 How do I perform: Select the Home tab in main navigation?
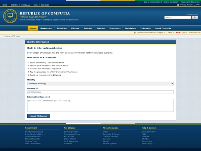point(33,28)
